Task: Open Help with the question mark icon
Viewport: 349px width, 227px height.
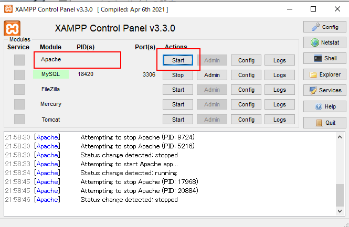Action: click(x=324, y=106)
